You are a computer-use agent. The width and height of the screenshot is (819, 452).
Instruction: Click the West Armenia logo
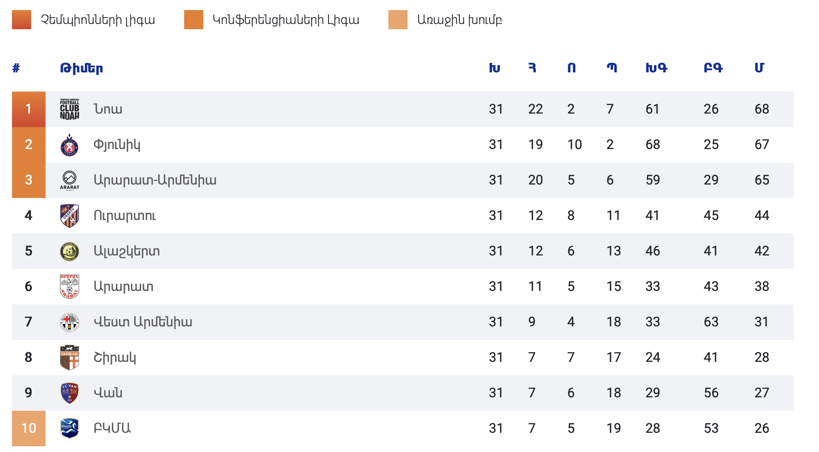click(x=70, y=322)
